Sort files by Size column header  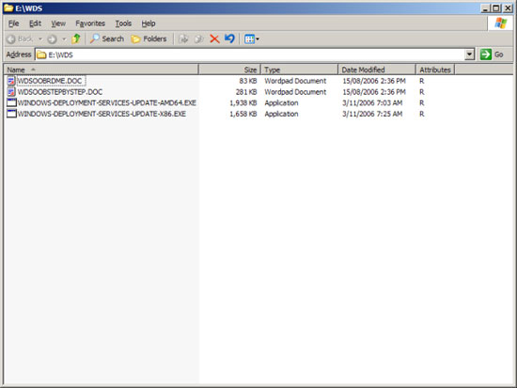coord(229,70)
